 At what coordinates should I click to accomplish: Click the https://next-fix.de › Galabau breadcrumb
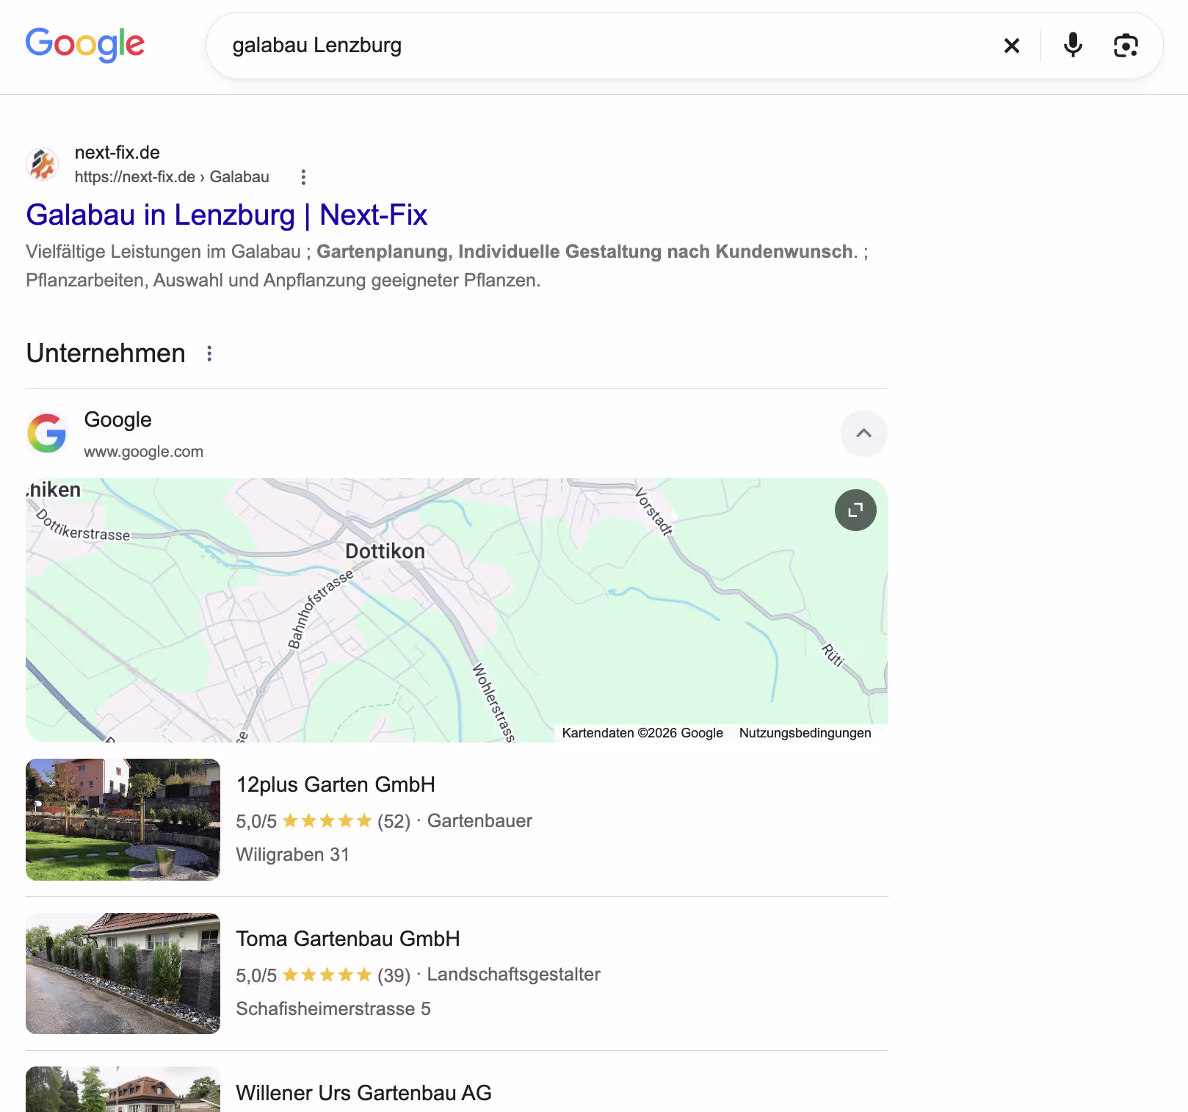point(172,177)
